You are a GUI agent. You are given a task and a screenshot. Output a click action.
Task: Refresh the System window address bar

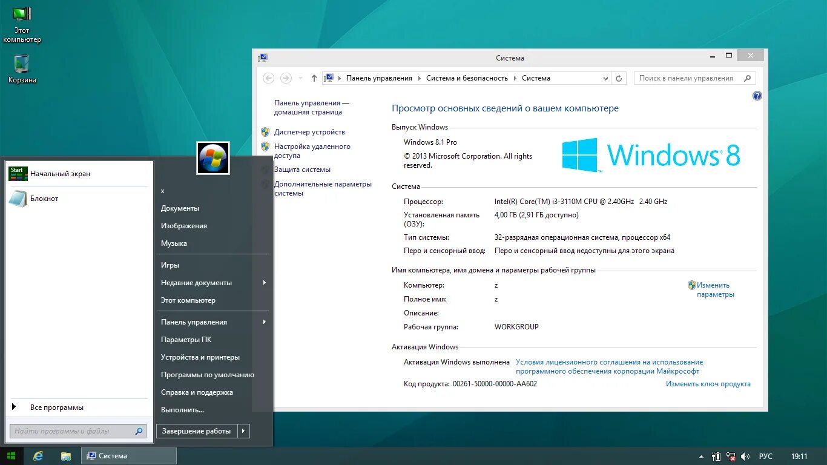point(619,78)
